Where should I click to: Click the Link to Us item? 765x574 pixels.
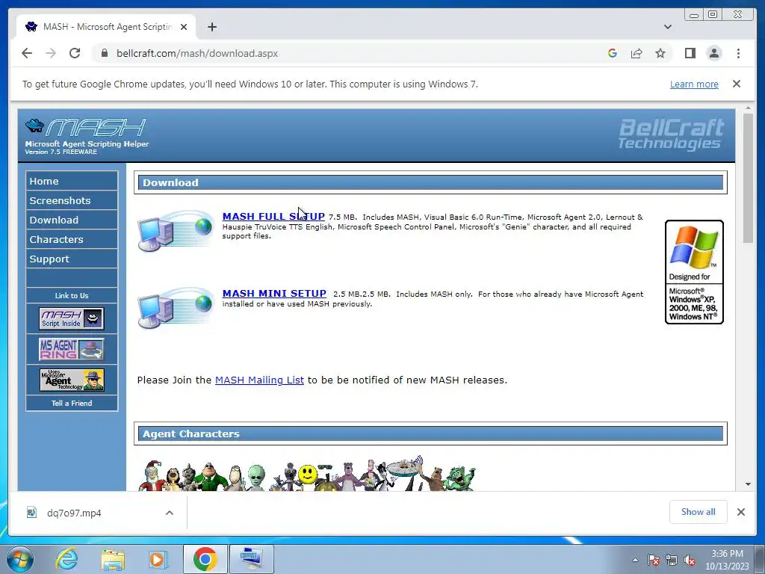click(72, 296)
